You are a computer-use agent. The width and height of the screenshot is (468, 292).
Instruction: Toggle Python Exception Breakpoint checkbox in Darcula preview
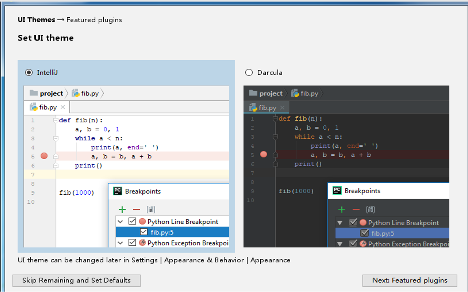click(353, 244)
